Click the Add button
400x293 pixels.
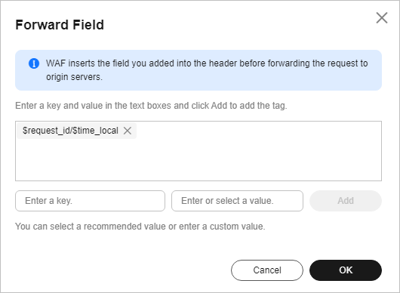[346, 201]
